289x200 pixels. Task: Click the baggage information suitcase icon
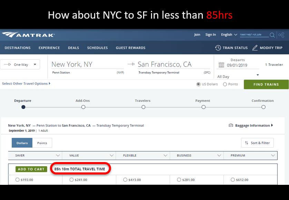(x=231, y=126)
